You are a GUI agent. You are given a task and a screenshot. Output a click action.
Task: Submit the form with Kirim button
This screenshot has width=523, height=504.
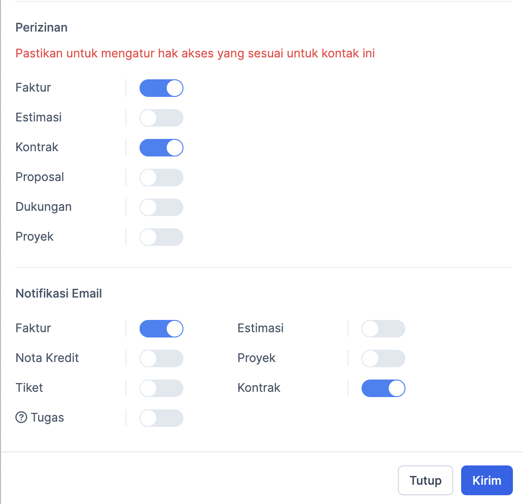point(487,480)
